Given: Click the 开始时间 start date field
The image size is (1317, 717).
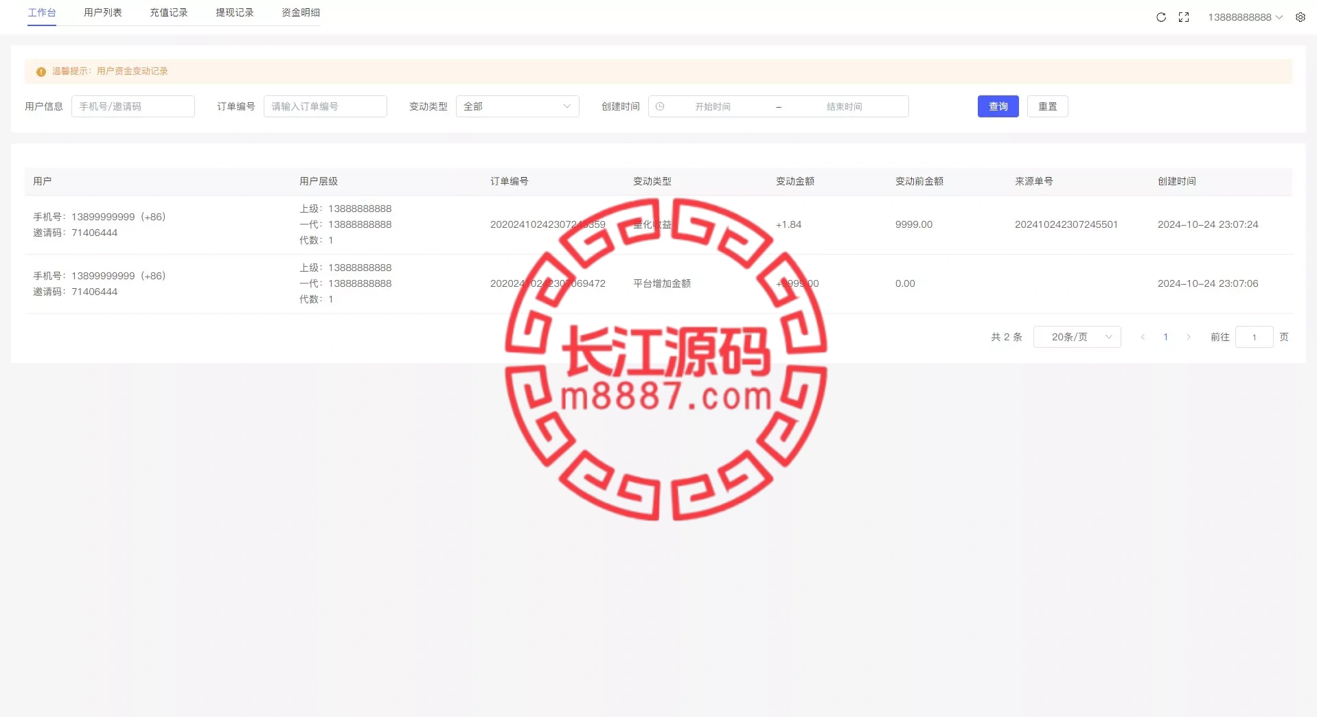Looking at the screenshot, I should (x=713, y=106).
